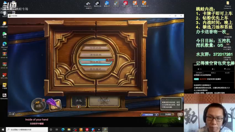Open the 火绒安全软件 desktop icon

point(4,25)
